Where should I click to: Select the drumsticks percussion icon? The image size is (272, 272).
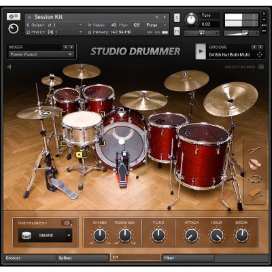[255, 150]
